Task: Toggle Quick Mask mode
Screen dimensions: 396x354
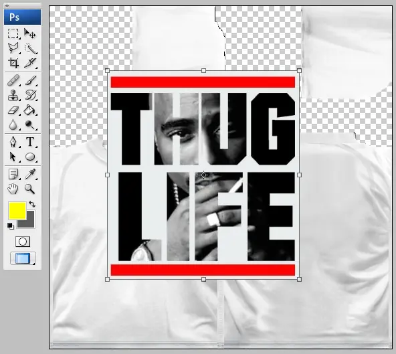Action: click(23, 242)
